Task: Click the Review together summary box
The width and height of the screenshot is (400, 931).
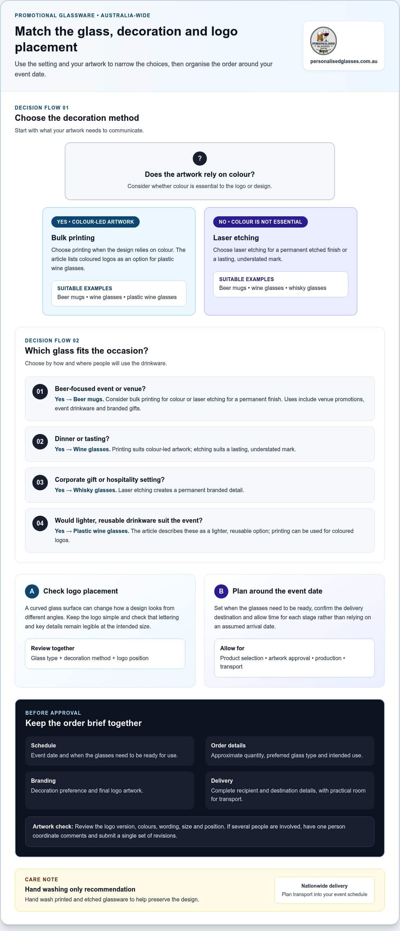Action: tap(105, 653)
